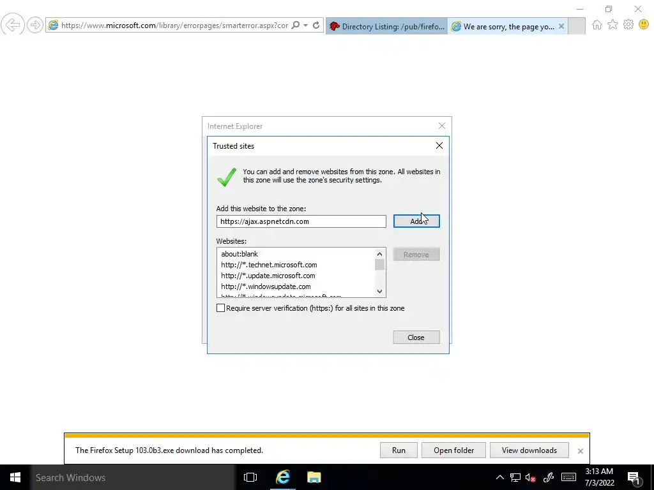Open File Explorer from the taskbar
This screenshot has height=490, width=654.
314,477
